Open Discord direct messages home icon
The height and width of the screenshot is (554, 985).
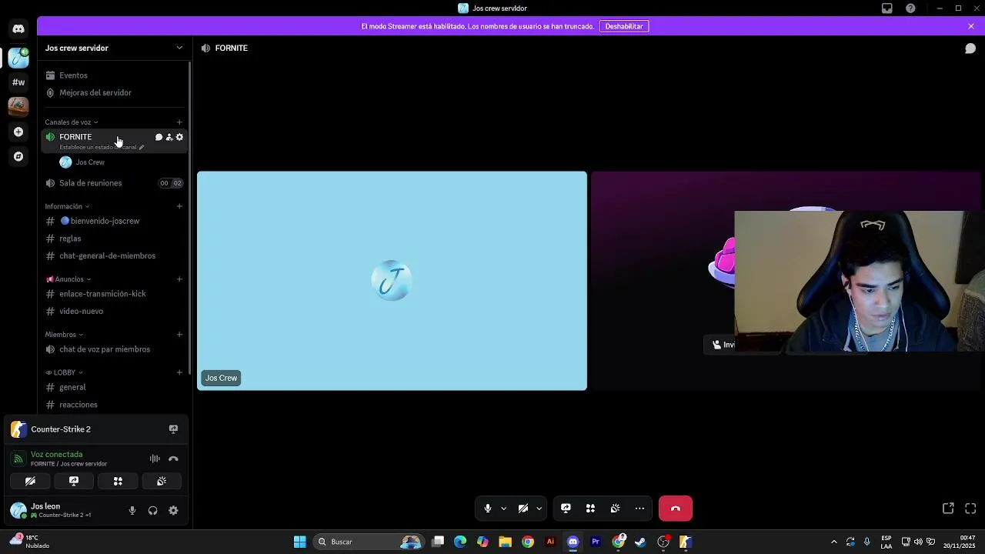pyautogui.click(x=18, y=28)
